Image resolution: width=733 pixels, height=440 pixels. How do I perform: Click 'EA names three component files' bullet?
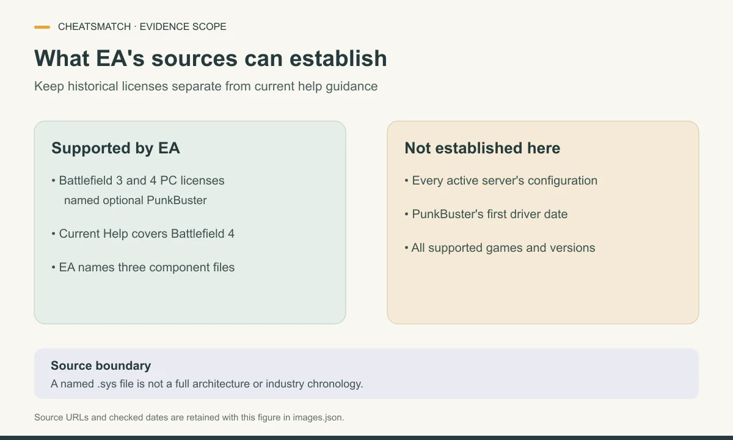[143, 268]
